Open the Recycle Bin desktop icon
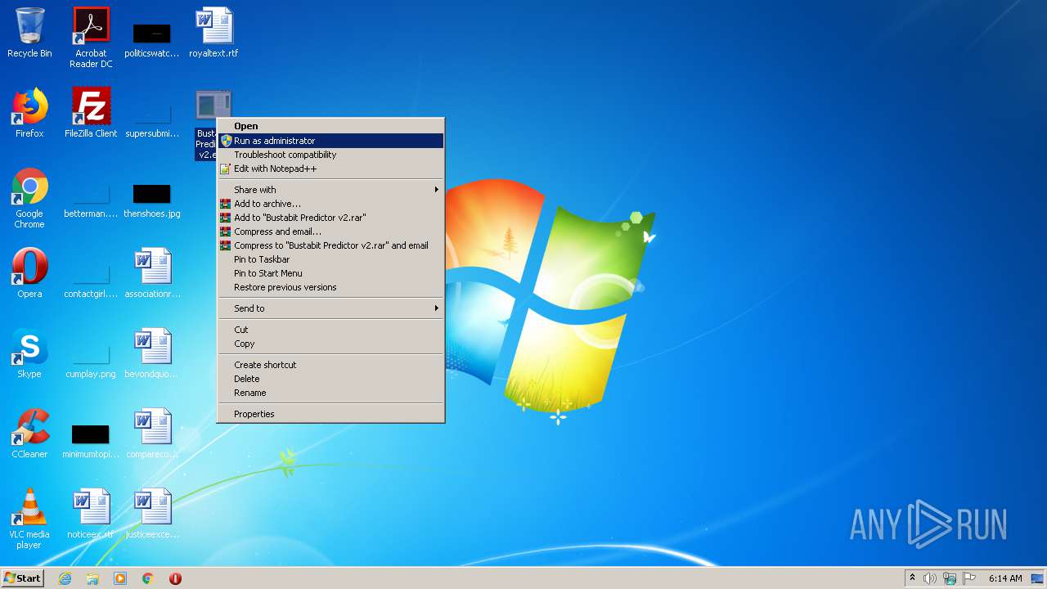This screenshot has width=1047, height=589. pos(29,33)
